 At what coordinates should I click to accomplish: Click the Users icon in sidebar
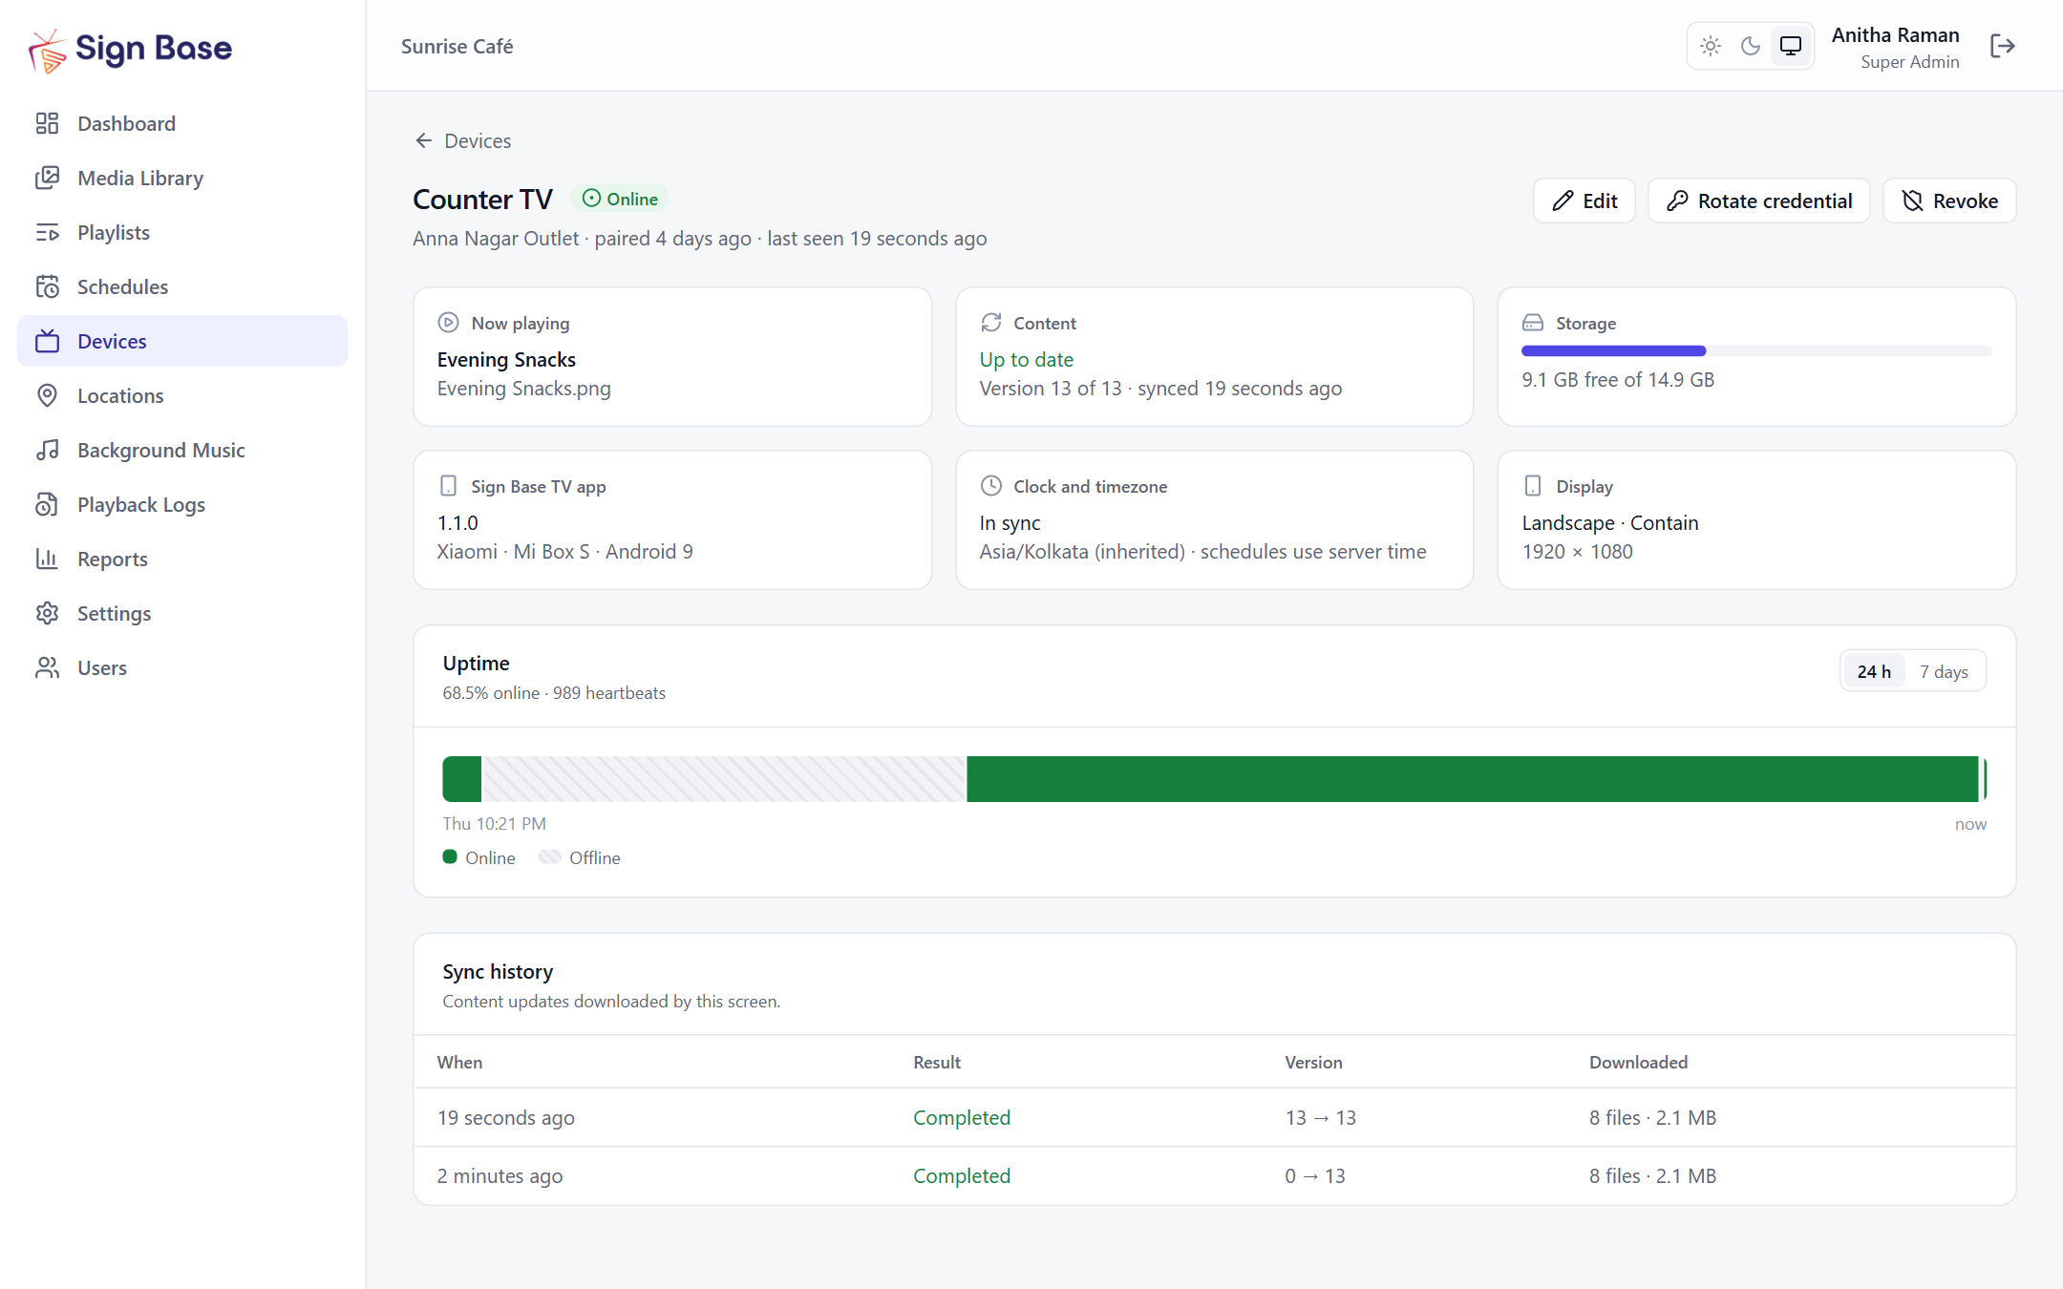tap(48, 667)
